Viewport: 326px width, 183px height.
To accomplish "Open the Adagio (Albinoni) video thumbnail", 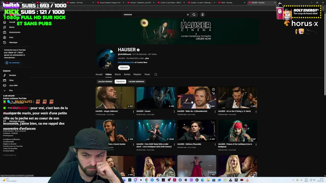I will click(115, 98).
